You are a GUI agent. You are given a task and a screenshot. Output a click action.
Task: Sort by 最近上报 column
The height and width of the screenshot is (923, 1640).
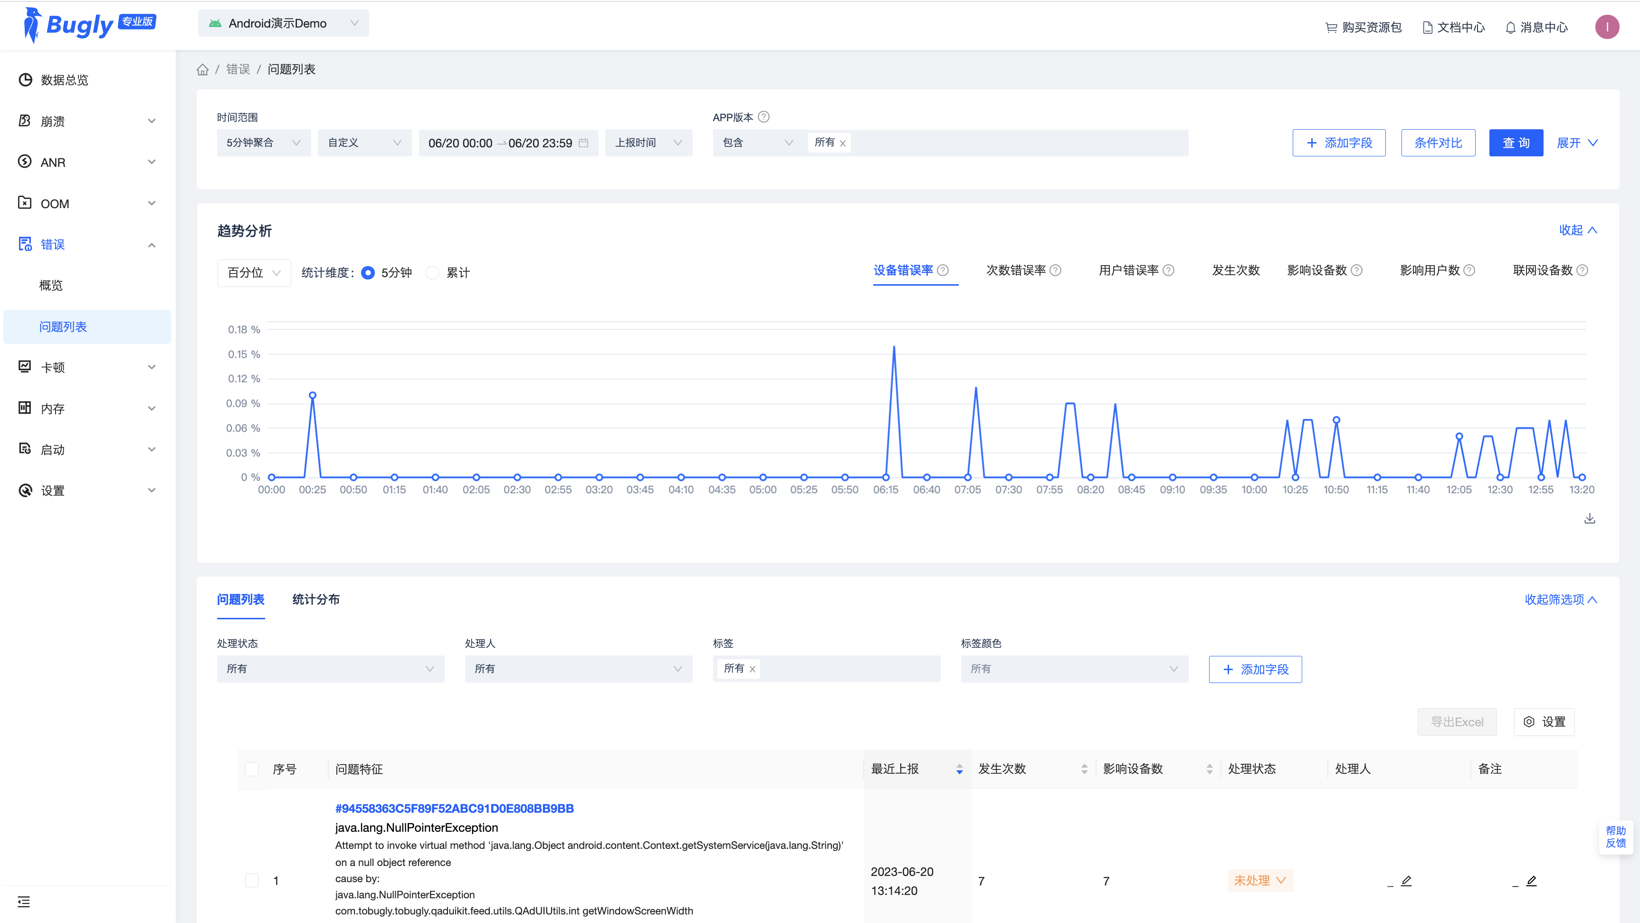(959, 769)
